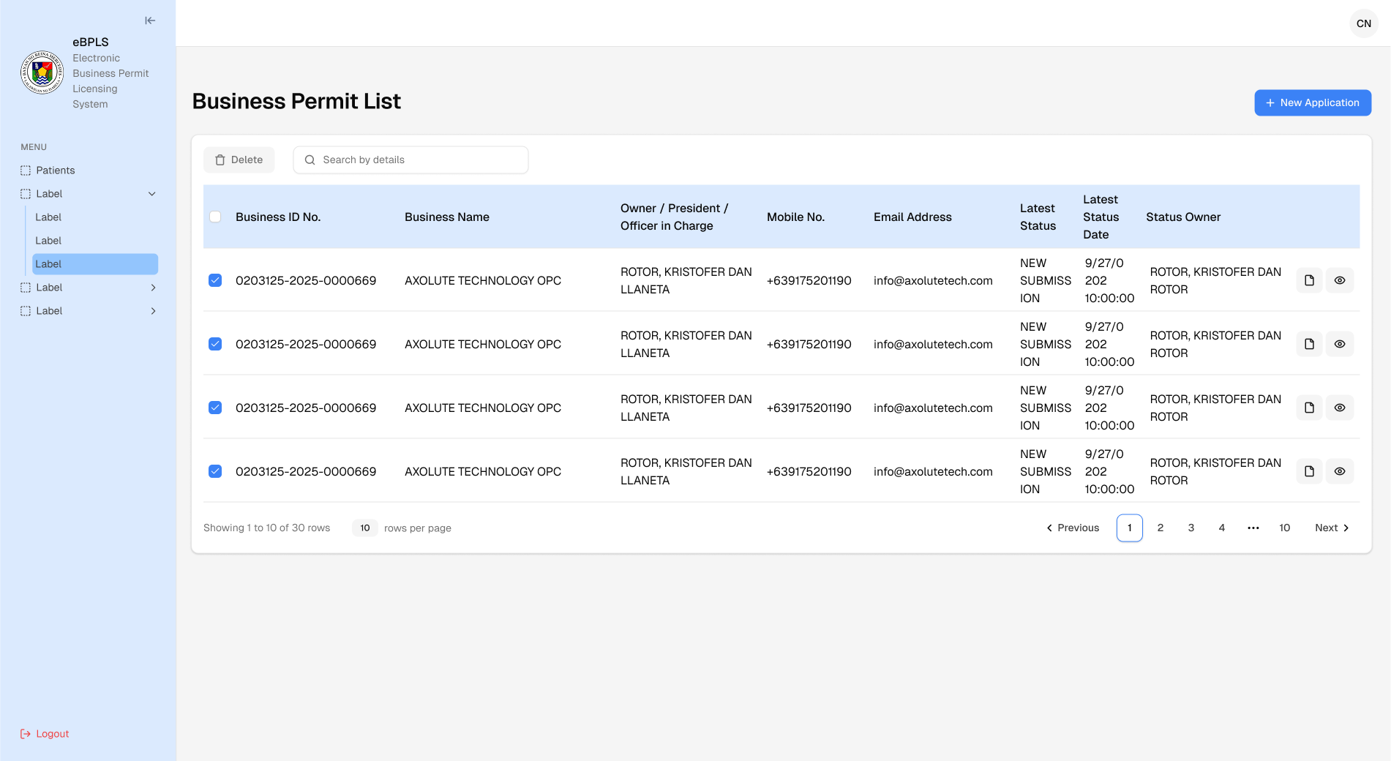Collapse the sidebar using the arrow icon
Image resolution: width=1391 pixels, height=761 pixels.
tap(150, 20)
